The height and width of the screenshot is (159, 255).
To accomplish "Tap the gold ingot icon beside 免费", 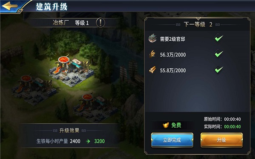I will [x=166, y=125].
